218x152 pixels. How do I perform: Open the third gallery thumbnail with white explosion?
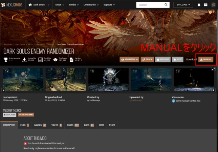click(x=108, y=80)
